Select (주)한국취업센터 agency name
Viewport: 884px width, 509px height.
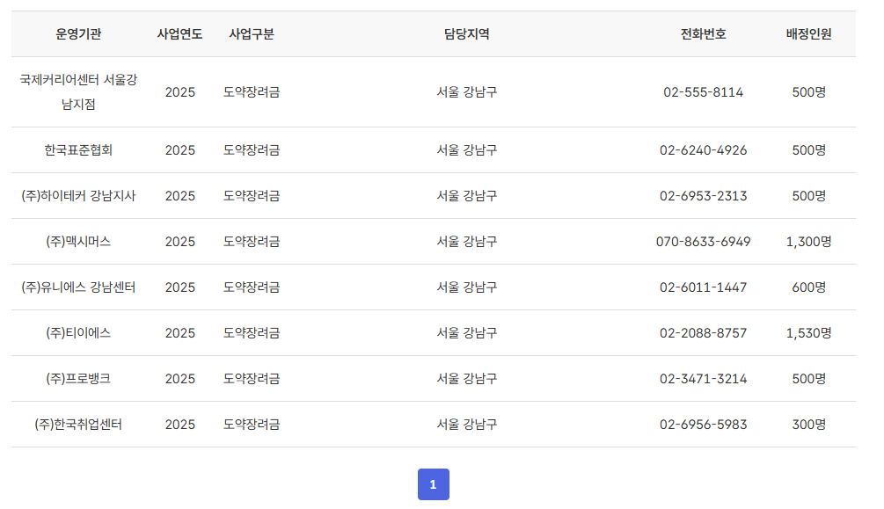pyautogui.click(x=78, y=424)
